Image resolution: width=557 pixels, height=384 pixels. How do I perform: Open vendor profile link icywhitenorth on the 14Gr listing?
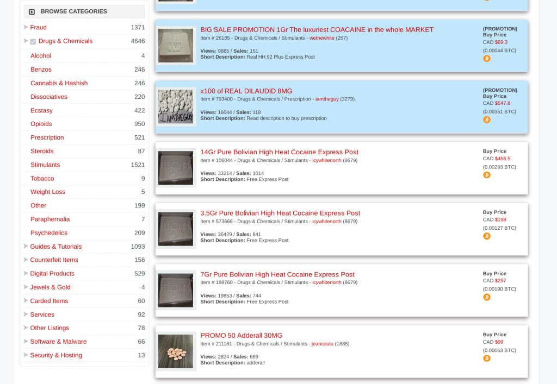pyautogui.click(x=326, y=160)
